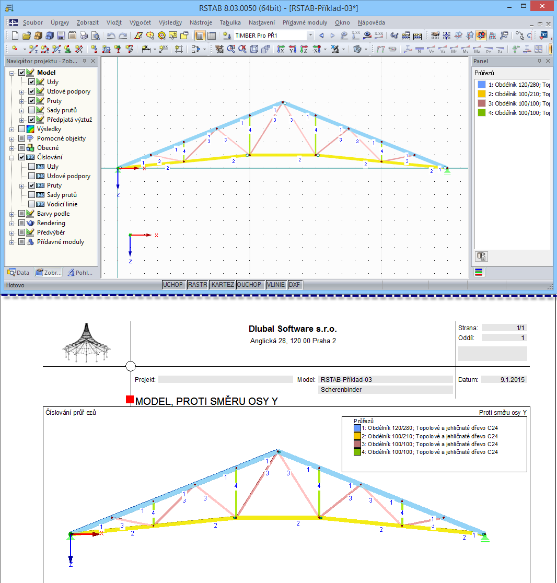Expand Pomocné objekty tree node
This screenshot has width=557, height=583.
12,139
